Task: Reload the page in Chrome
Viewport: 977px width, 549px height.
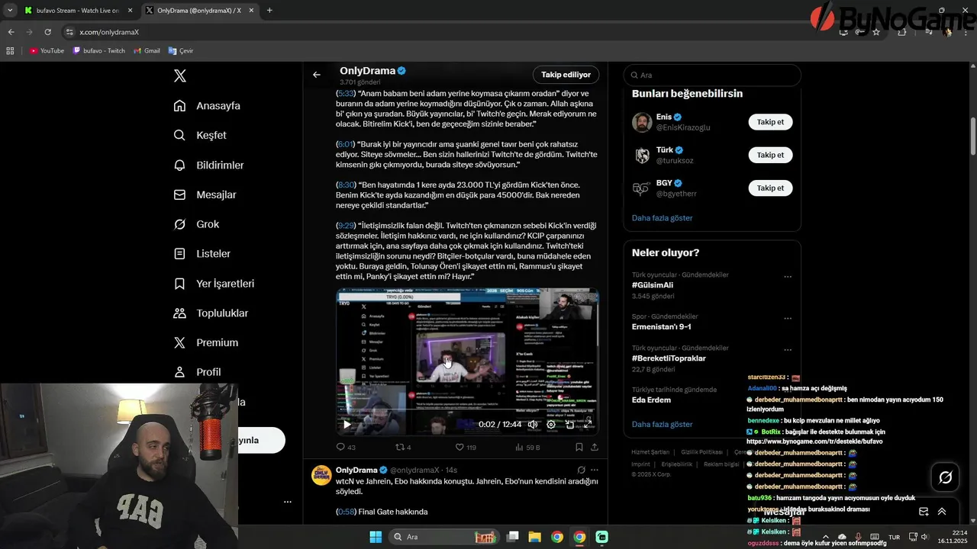Action: point(47,32)
